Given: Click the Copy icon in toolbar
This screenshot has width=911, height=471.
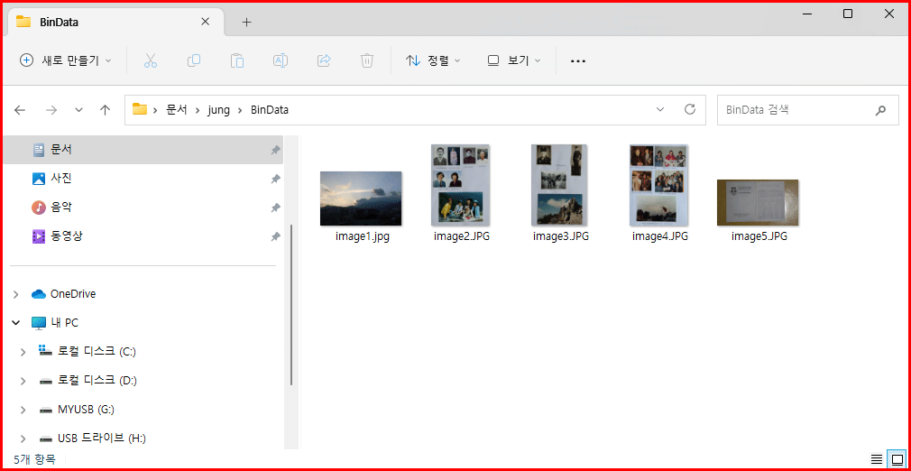Looking at the screenshot, I should (193, 60).
